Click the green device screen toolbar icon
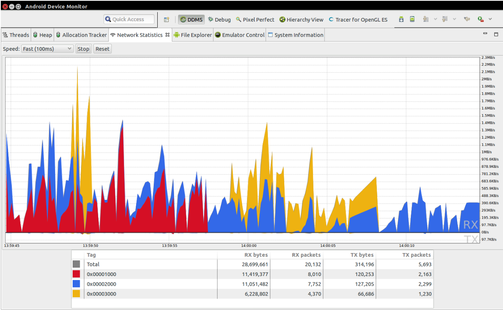This screenshot has height=310, width=503. 412,19
